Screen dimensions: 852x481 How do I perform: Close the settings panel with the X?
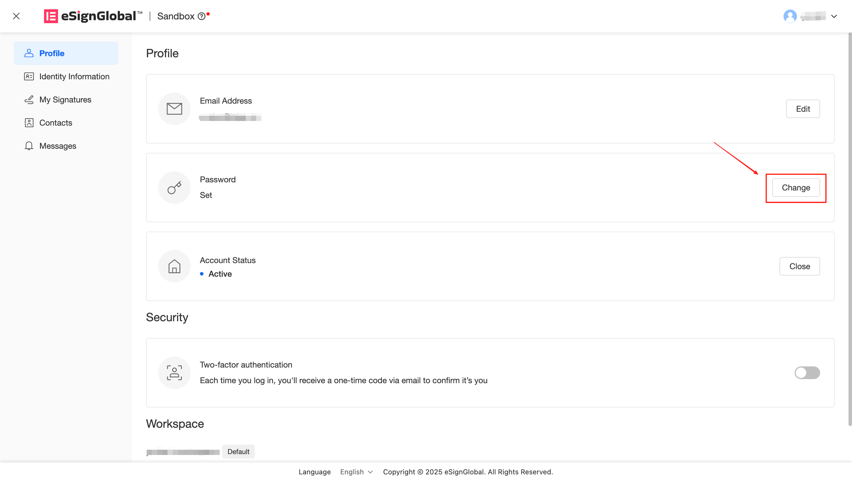click(x=16, y=16)
